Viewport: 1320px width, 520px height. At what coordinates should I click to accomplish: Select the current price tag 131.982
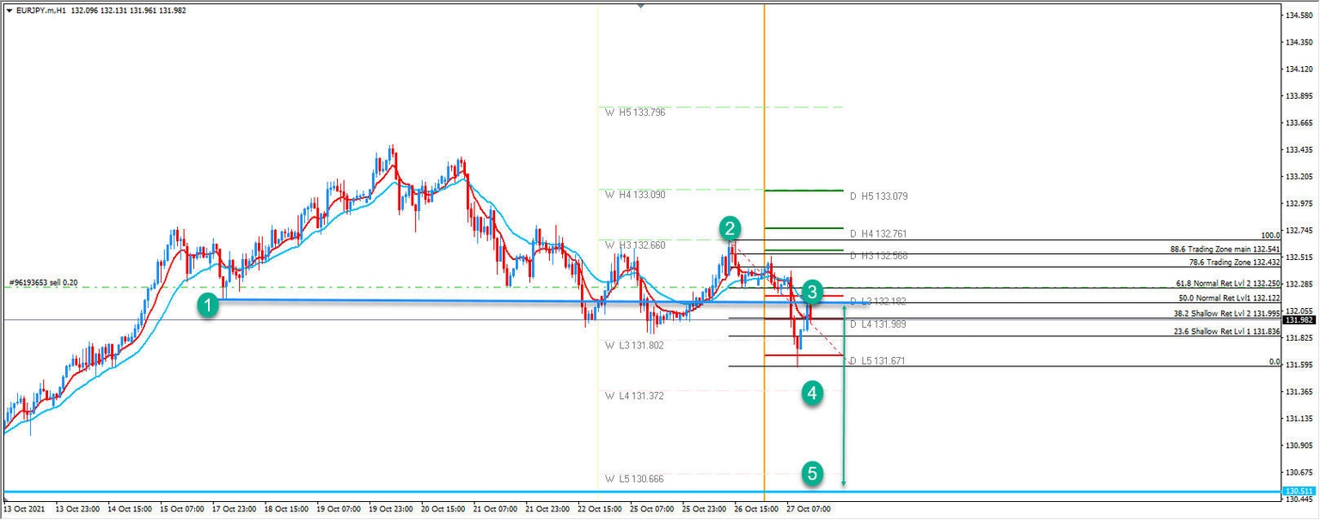click(1298, 318)
